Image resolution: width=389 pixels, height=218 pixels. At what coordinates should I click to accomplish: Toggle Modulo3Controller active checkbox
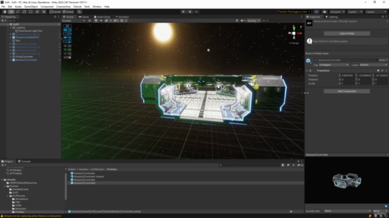point(315,60)
